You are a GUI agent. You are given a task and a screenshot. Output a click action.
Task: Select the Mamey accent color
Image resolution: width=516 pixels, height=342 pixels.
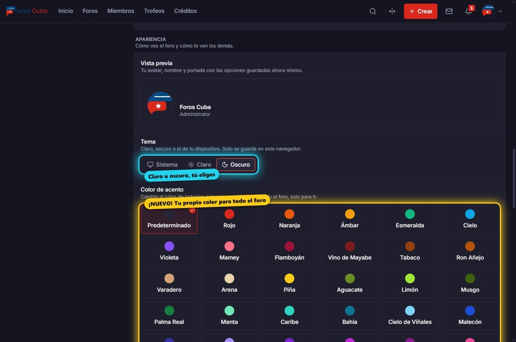tap(229, 251)
